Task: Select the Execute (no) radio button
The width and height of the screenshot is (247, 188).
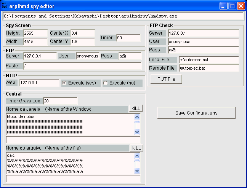Action: tap(106, 83)
